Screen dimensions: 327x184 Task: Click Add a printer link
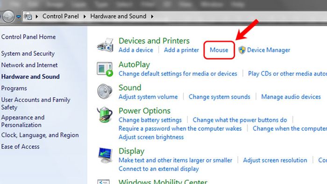[181, 50]
